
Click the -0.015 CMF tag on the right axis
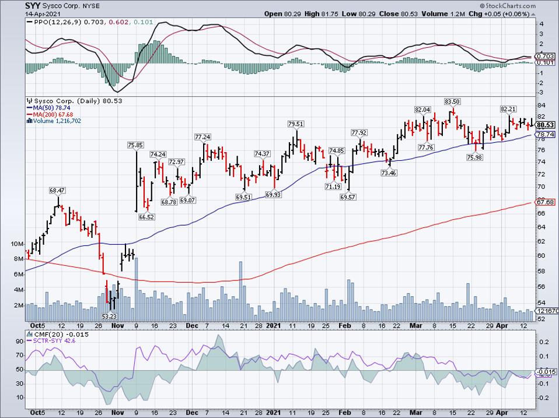tap(546, 372)
